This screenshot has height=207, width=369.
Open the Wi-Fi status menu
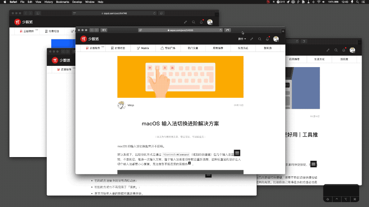pyautogui.click(x=319, y=2)
